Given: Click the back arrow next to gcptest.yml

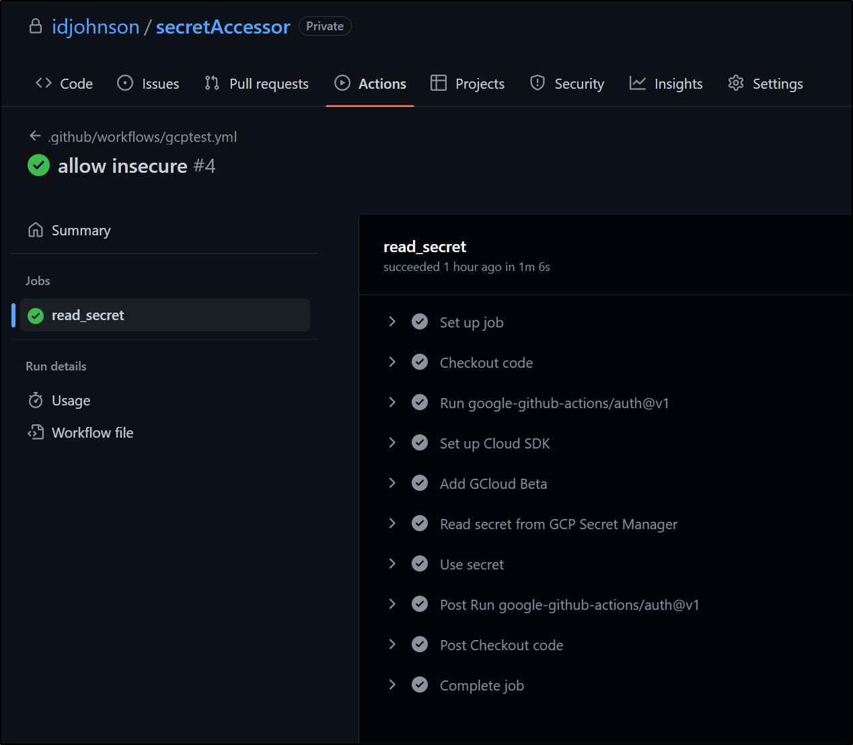Looking at the screenshot, I should [36, 136].
